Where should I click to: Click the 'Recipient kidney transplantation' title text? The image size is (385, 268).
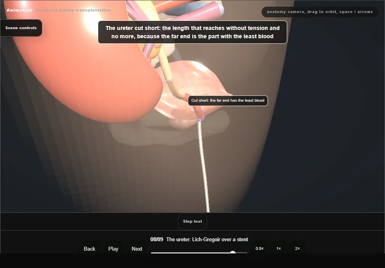tap(73, 10)
